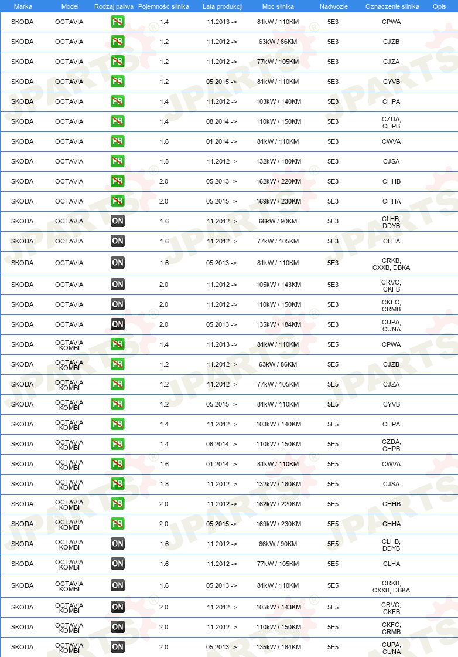Click petrol icon in OCTAVIA KOMBI 5E5 CZDA, CHPB row

118,444
